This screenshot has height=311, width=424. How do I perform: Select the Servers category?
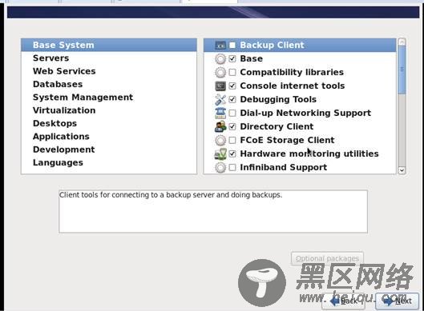pos(109,58)
